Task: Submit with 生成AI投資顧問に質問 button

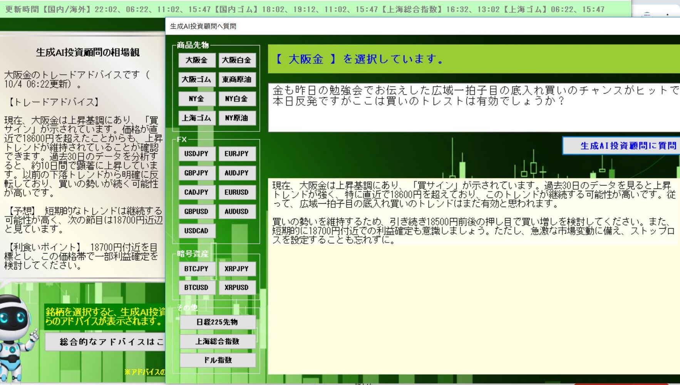Action: coord(621,146)
